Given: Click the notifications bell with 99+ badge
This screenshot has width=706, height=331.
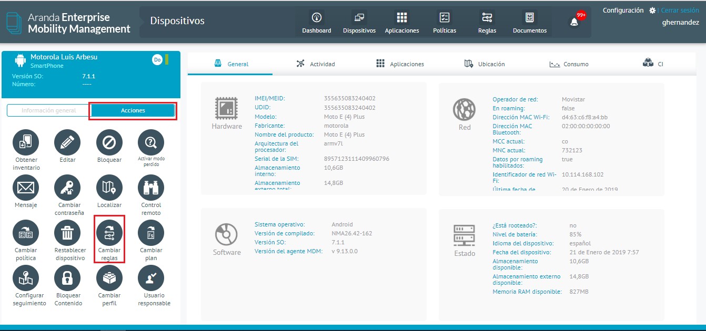Looking at the screenshot, I should [574, 22].
